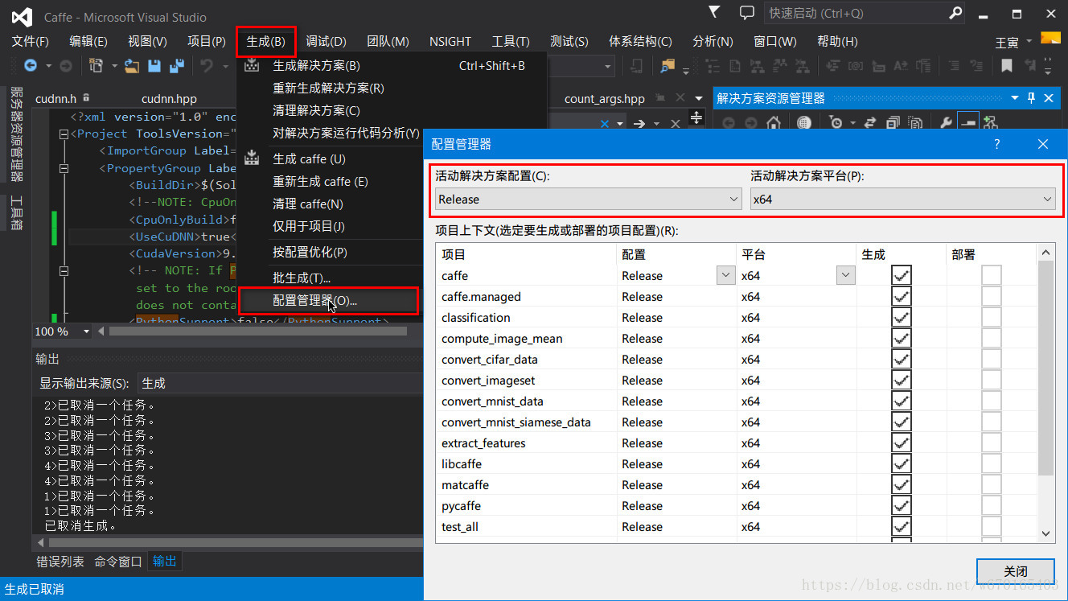
Task: Open caffe row configuration dropdown arrow
Action: (725, 275)
